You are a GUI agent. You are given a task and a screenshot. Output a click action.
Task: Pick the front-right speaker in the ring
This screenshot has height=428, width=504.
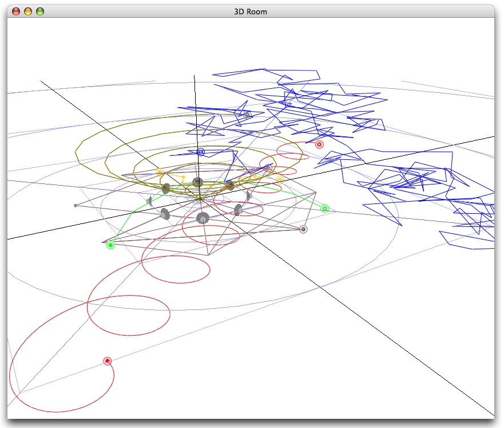click(238, 210)
